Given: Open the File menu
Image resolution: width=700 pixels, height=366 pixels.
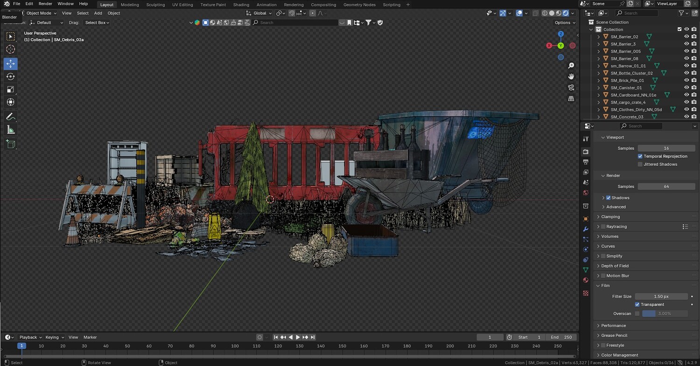Looking at the screenshot, I should click(x=16, y=4).
